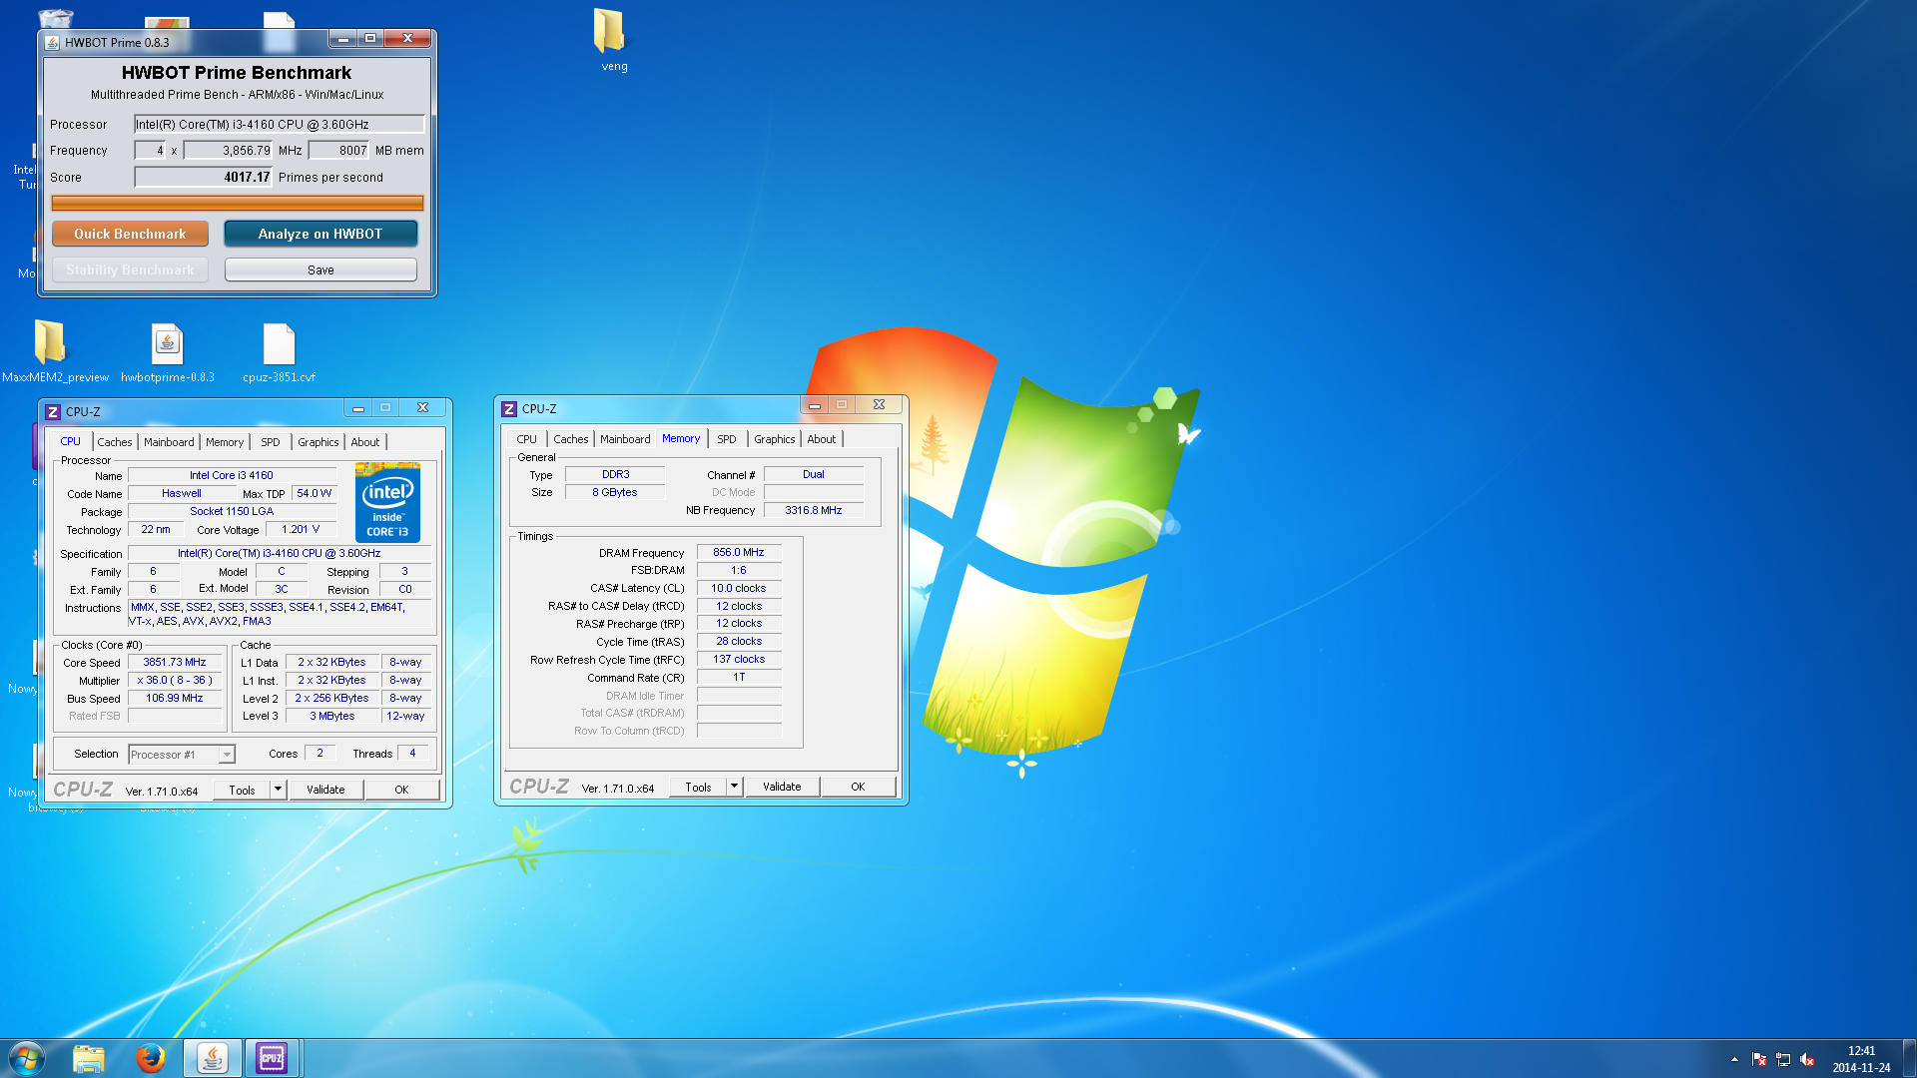The height and width of the screenshot is (1078, 1917).
Task: Click Analyze on HWBOT button
Action: pos(320,234)
